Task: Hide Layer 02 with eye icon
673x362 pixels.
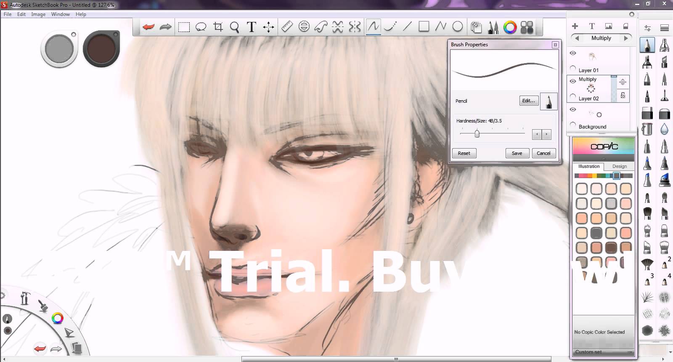Action: 573,81
